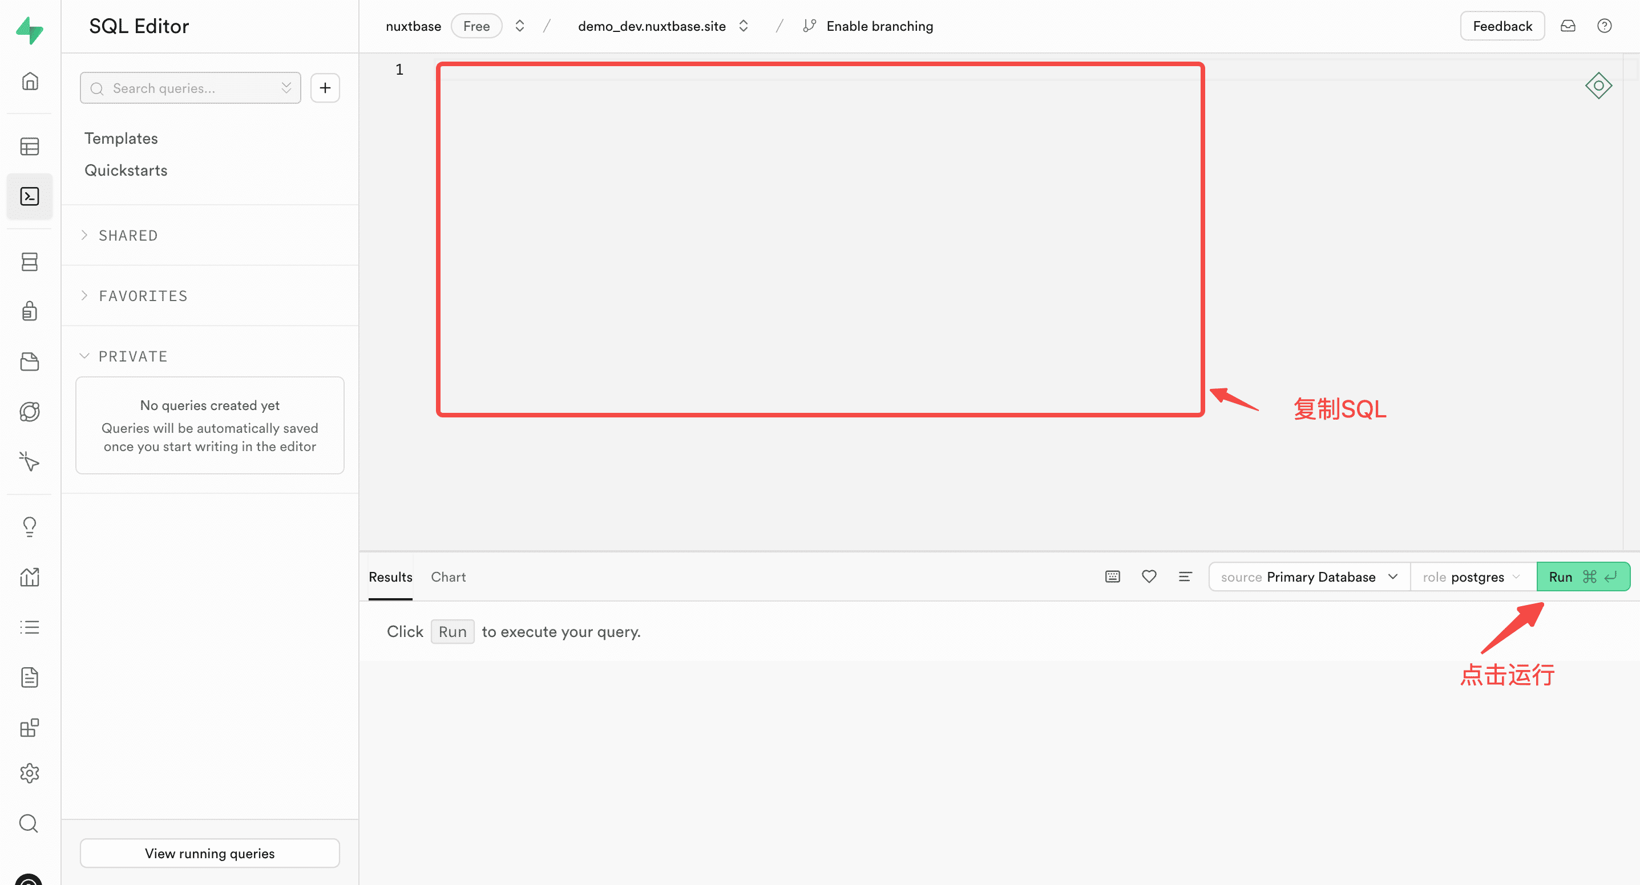Click the new query plus icon
Screen dimensions: 1640x885
click(326, 88)
